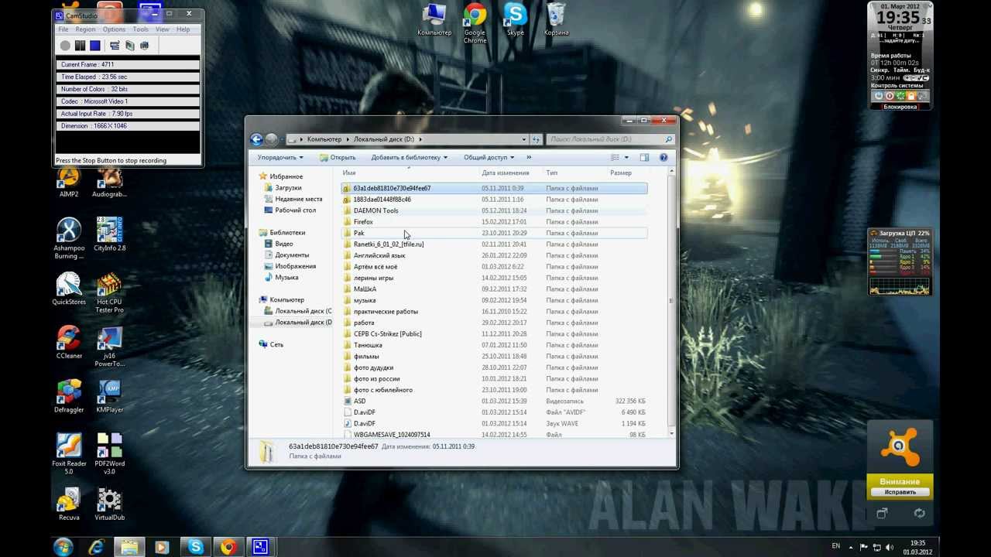Image resolution: width=991 pixels, height=557 pixels.
Task: Sort by Размер column header
Action: pyautogui.click(x=620, y=173)
